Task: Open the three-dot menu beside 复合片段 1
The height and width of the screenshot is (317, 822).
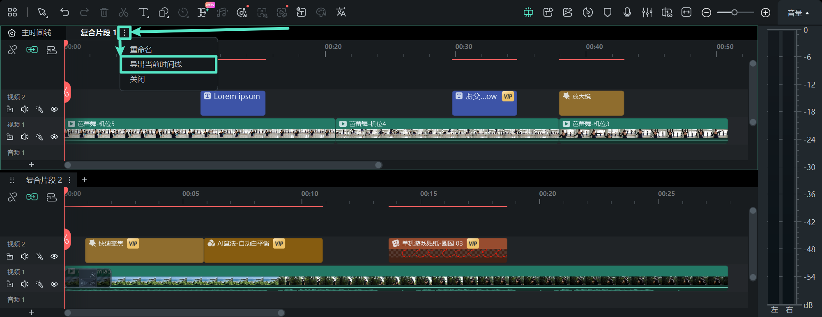Action: 124,33
